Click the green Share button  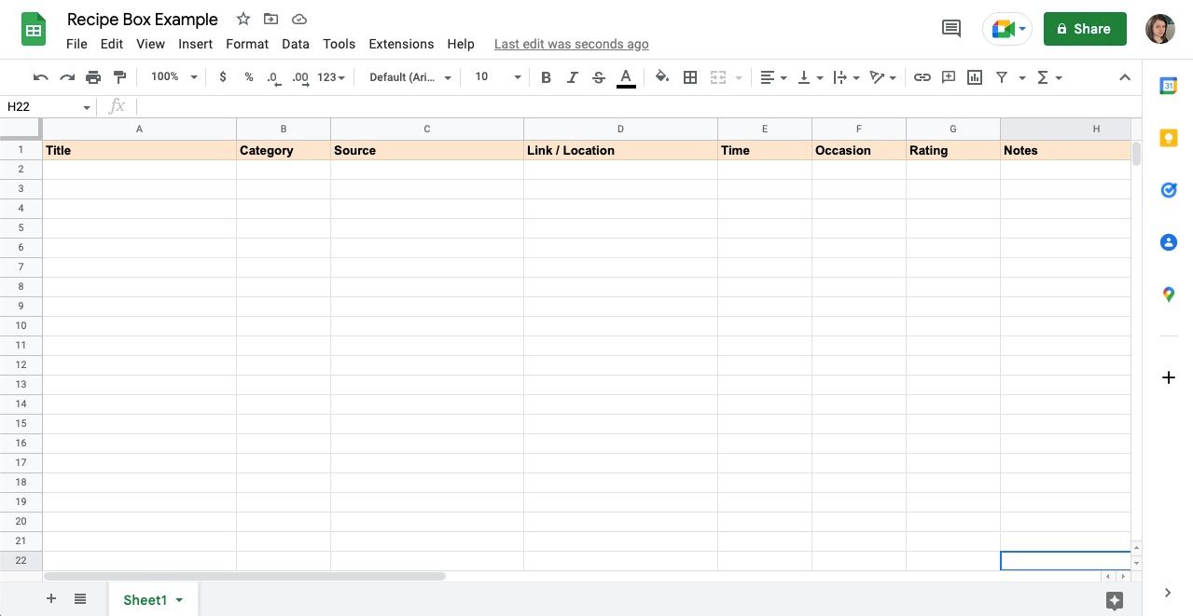coord(1085,29)
